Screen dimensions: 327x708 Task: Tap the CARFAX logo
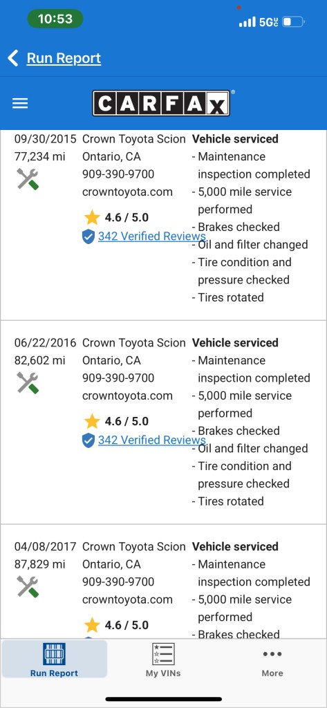pyautogui.click(x=161, y=104)
